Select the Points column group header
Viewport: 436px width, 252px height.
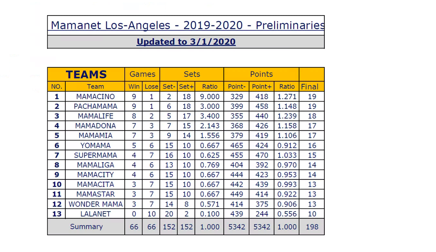[262, 74]
